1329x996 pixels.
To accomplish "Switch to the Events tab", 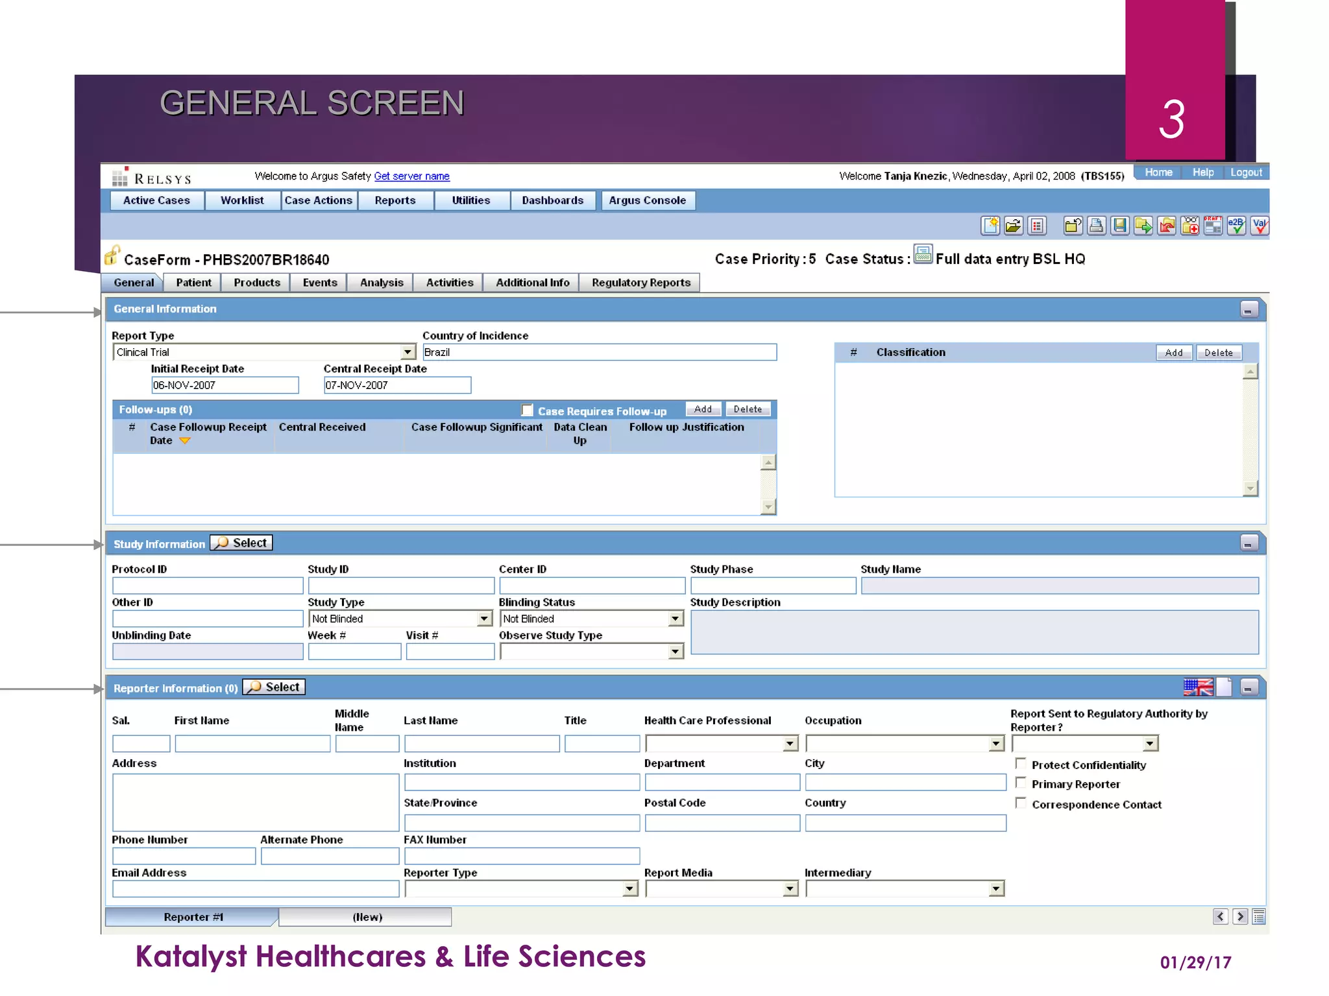I will click(320, 283).
